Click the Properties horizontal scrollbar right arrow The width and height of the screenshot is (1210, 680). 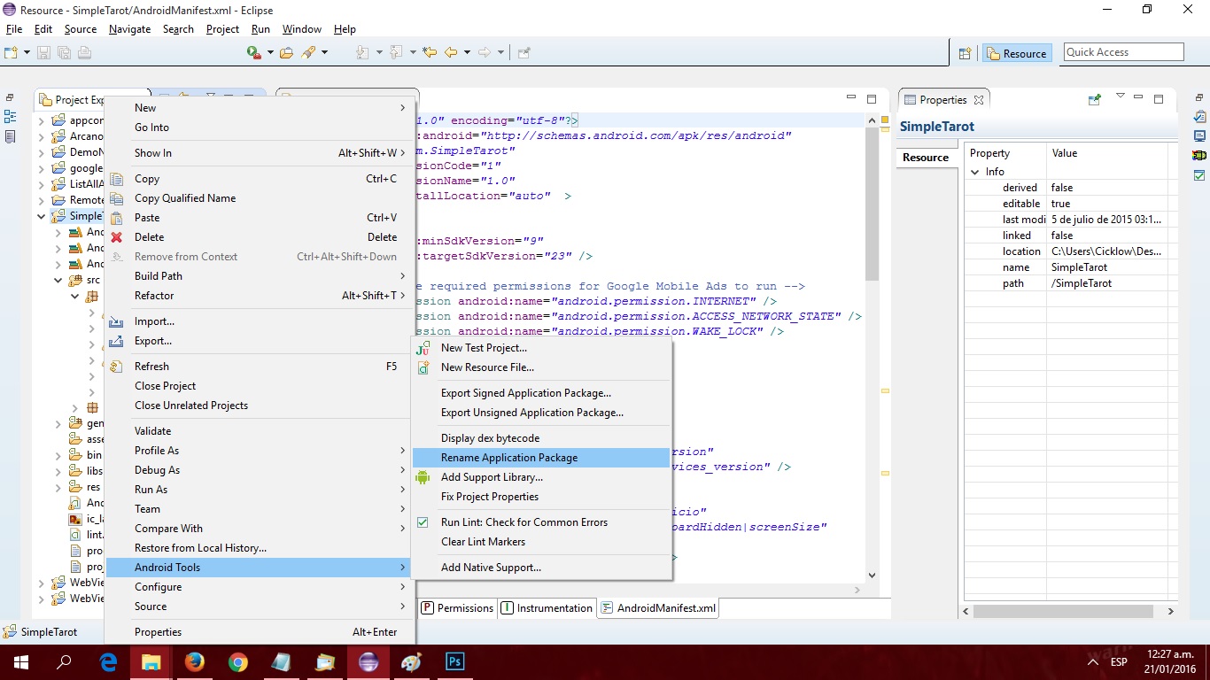(x=1171, y=611)
